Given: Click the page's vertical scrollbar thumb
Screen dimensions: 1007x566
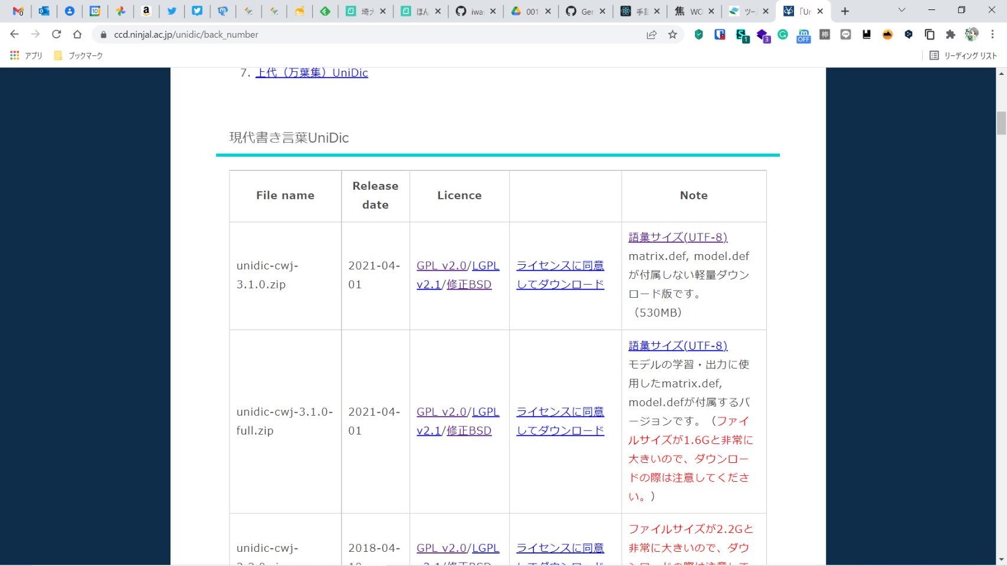Looking at the screenshot, I should [x=1001, y=123].
